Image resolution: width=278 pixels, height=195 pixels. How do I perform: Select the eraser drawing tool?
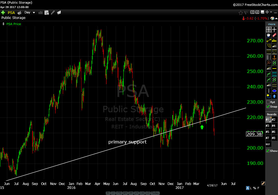(274, 35)
